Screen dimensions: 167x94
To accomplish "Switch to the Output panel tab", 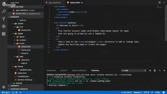I will pyautogui.click(x=64, y=70).
